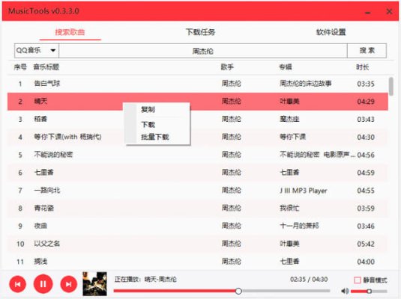Open the QQ音乐 source dropdown
This screenshot has width=401, height=299.
[x=36, y=51]
